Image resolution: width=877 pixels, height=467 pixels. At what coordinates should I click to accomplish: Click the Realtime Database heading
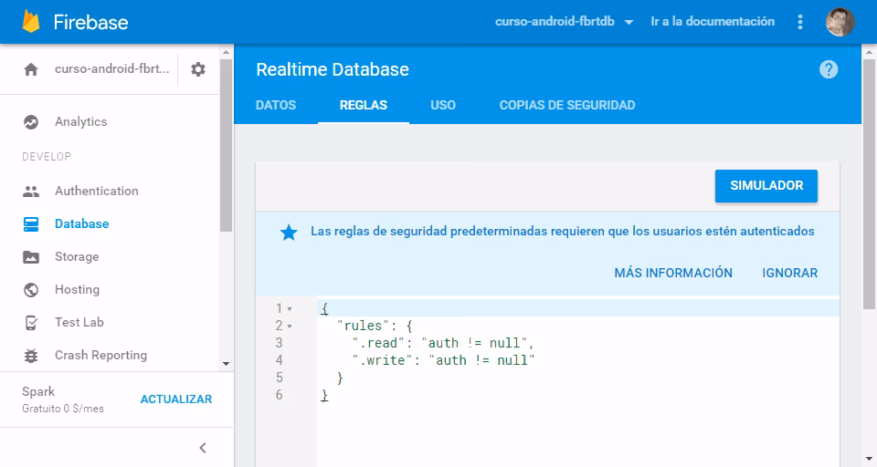pos(333,69)
